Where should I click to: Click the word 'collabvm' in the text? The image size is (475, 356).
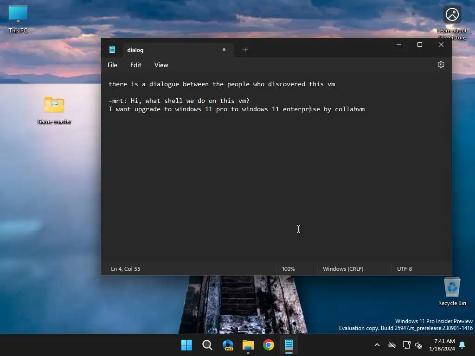click(350, 109)
